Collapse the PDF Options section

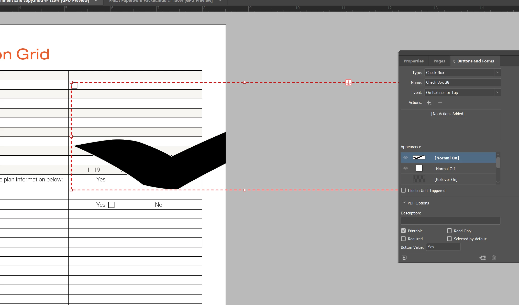click(404, 203)
